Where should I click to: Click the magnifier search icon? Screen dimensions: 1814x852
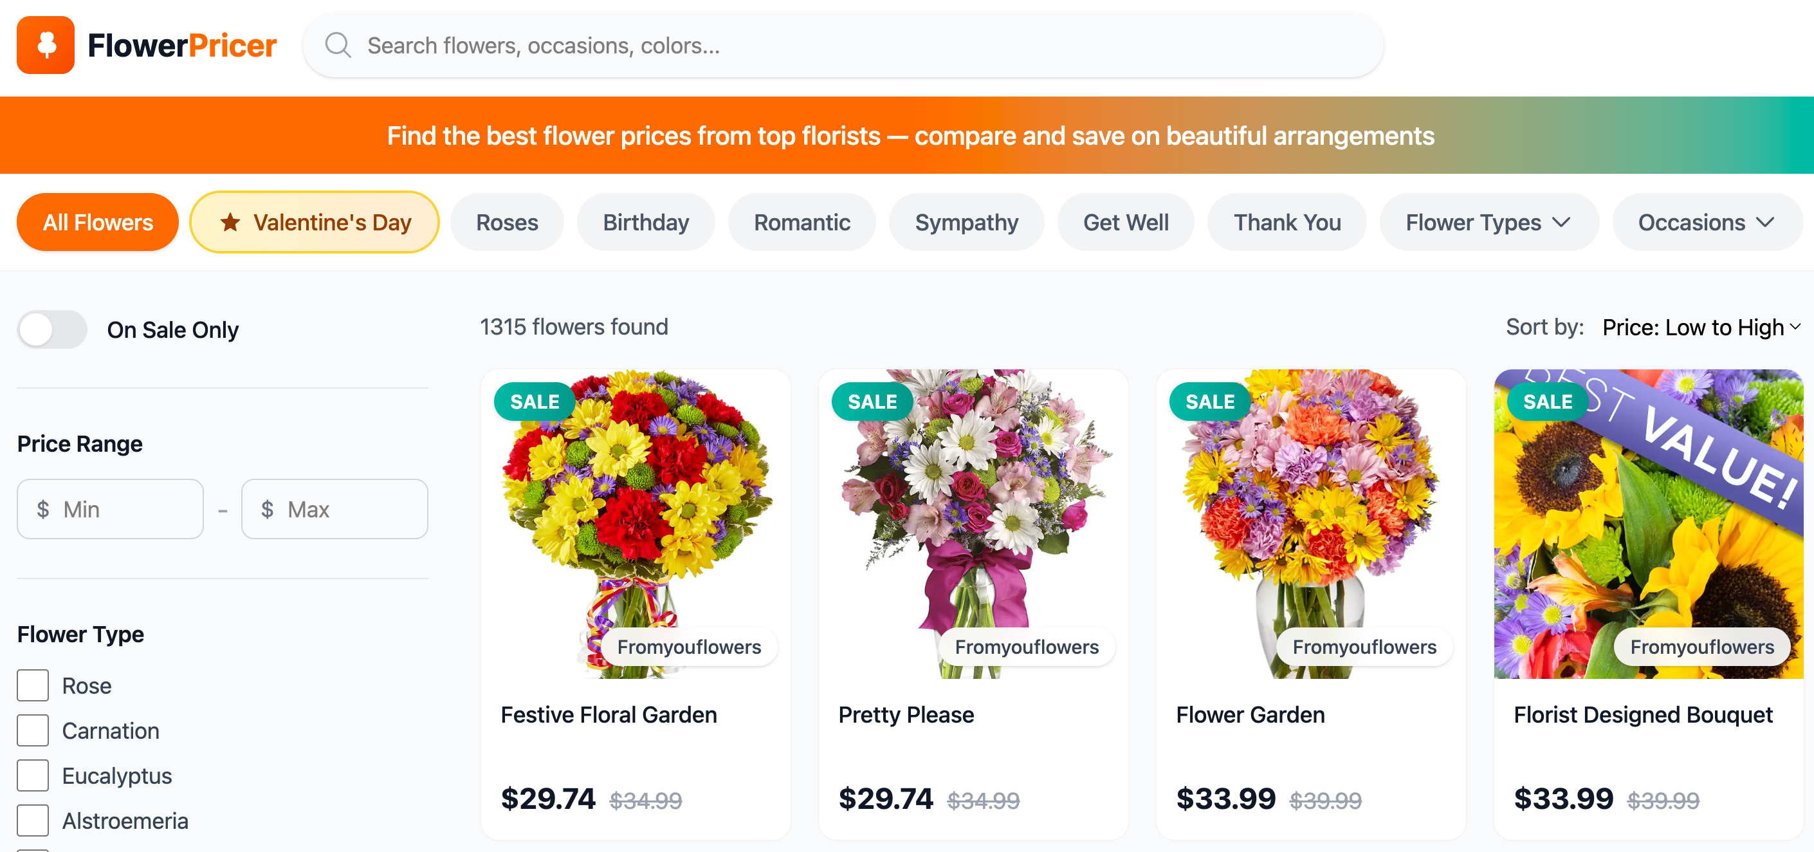coord(338,45)
